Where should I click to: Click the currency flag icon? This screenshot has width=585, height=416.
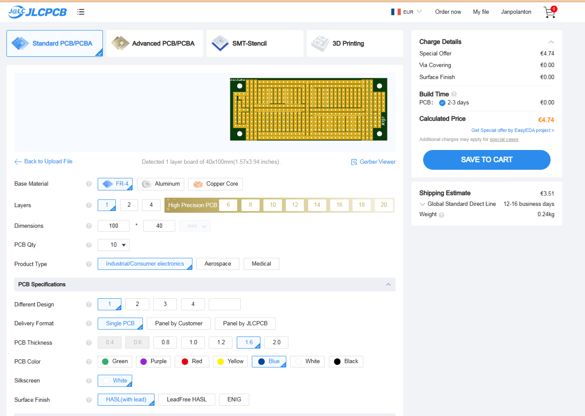coord(396,12)
